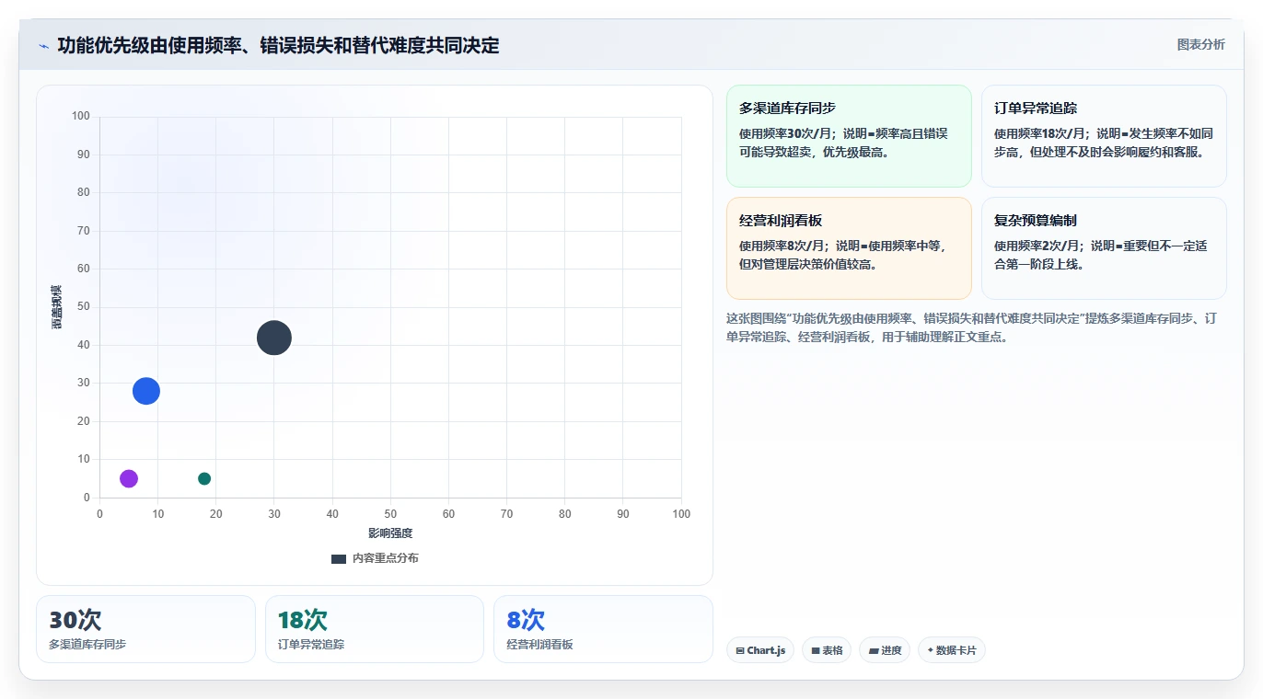Click x-axis tick label 100
Image resolution: width=1263 pixels, height=699 pixels.
pos(681,514)
